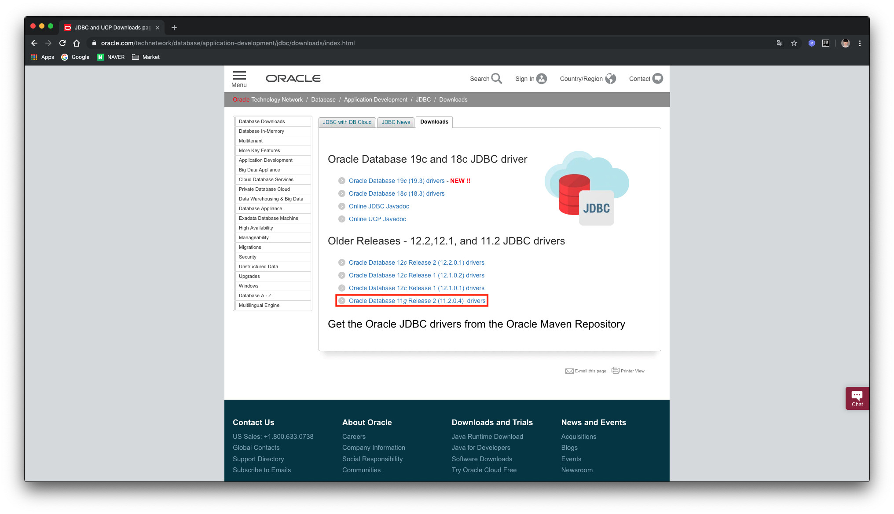Click the Printer View icon

(616, 370)
